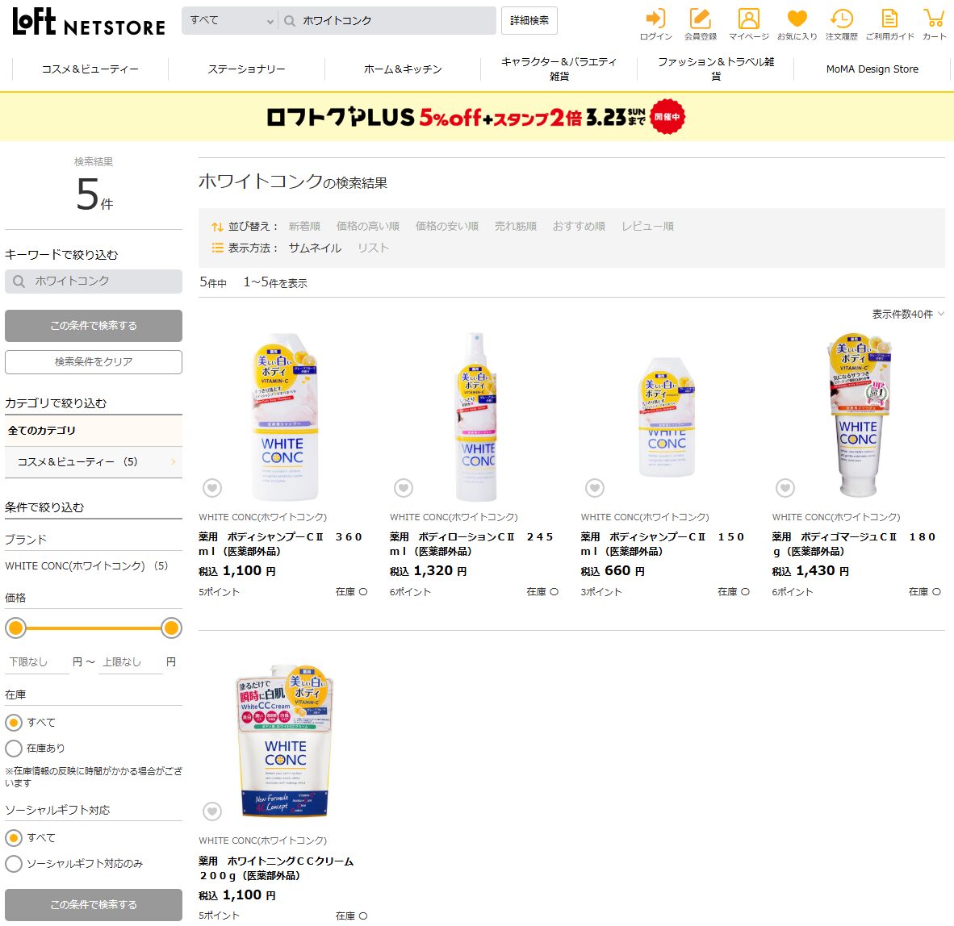Open the 'すべて' search category dropdown
Screen dimensions: 954x926
[x=230, y=21]
